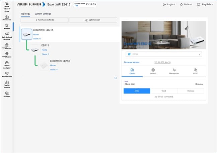Click Clients 4 under ExpertWiFi EBA63
Image resolution: width=217 pixels, height=153 pixels.
point(54,69)
